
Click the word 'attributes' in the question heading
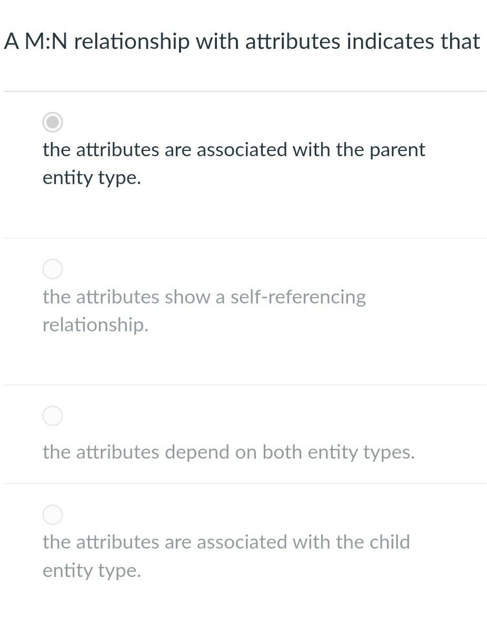pyautogui.click(x=293, y=41)
